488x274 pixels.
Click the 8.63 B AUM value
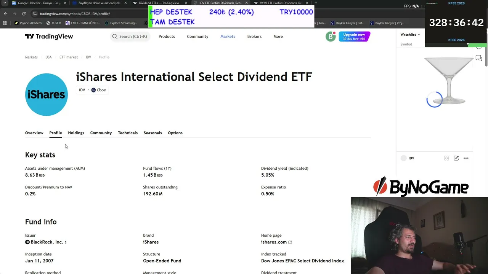pyautogui.click(x=35, y=175)
